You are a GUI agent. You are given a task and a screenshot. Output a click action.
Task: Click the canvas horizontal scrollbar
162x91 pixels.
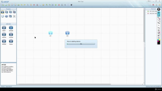tap(65, 84)
